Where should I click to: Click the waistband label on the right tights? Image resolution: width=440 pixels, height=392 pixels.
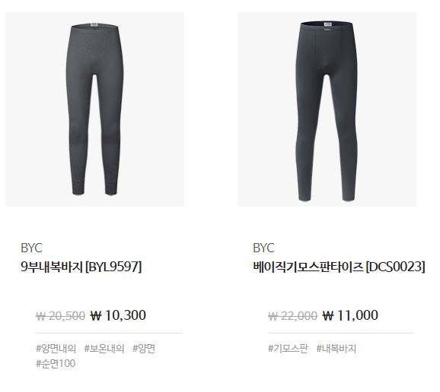pyautogui.click(x=327, y=24)
